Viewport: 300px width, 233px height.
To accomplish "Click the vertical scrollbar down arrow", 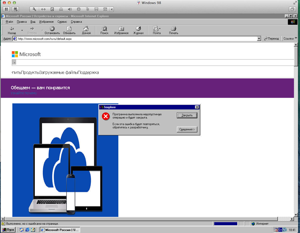I will pyautogui.click(x=296, y=215).
